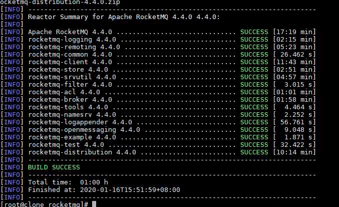The image size is (339, 207).
Task: Click the '2.252 s' duration value
Action: 298,115
